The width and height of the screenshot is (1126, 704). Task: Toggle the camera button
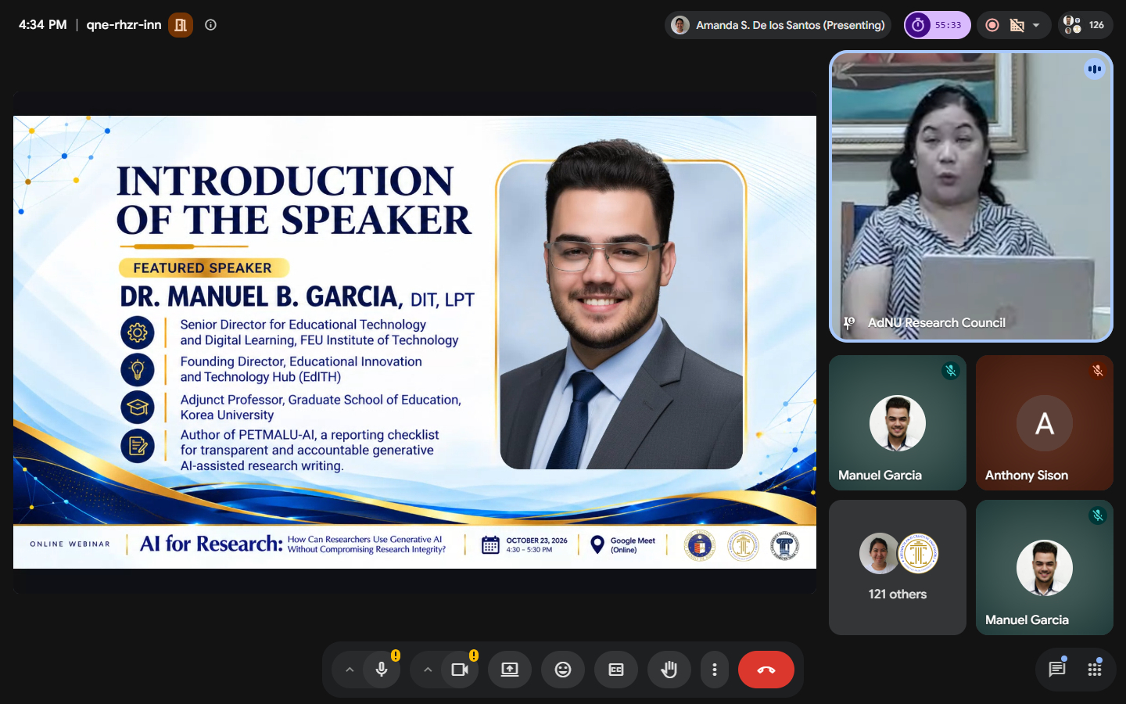[x=460, y=670]
